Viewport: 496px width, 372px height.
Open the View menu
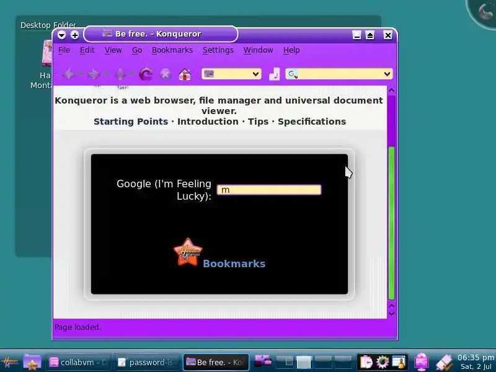tap(113, 50)
